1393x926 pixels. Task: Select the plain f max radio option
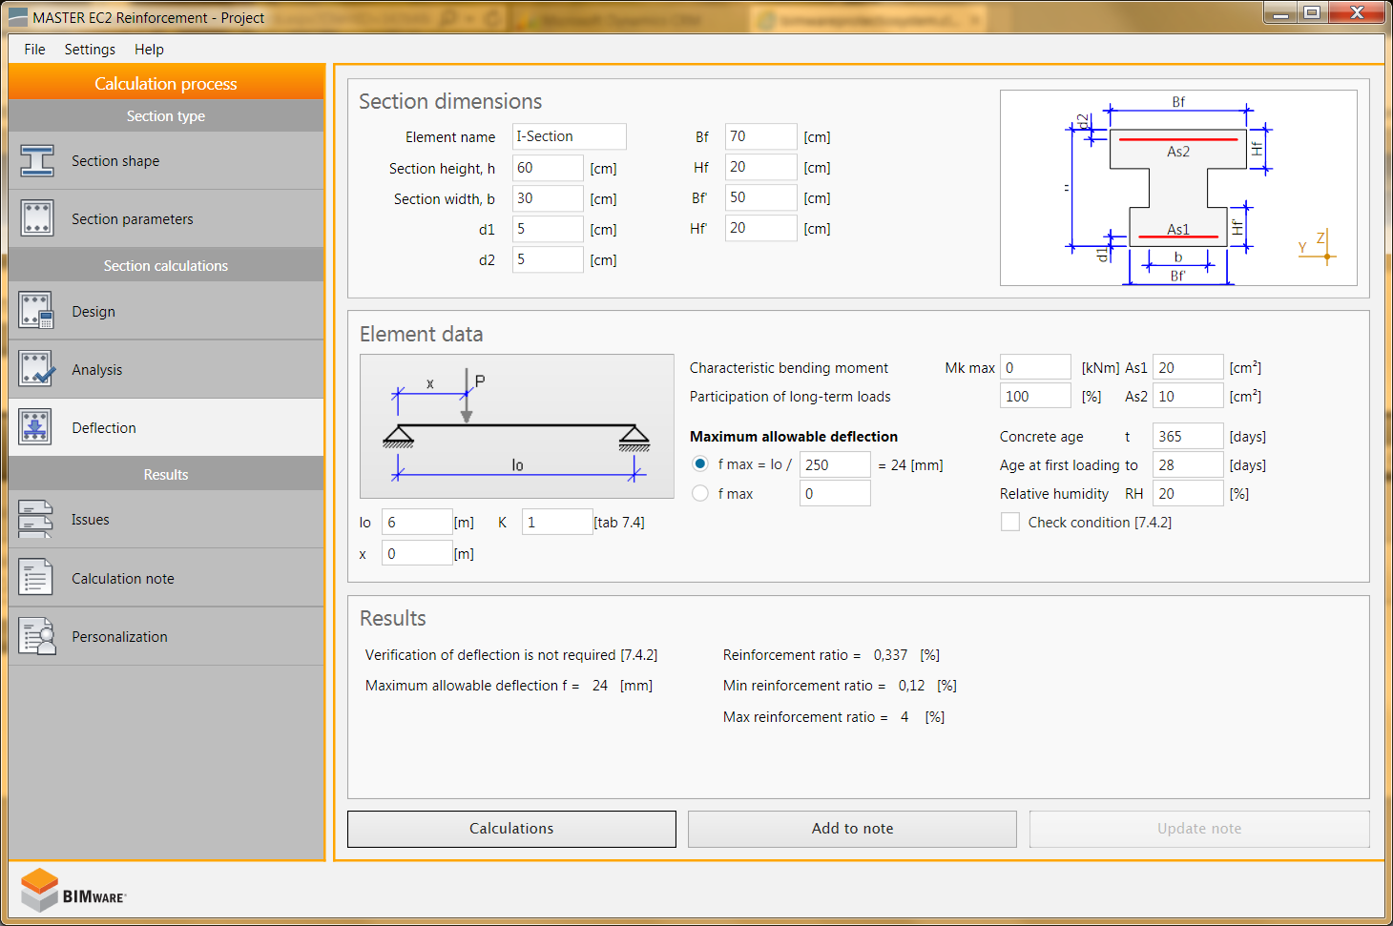(700, 493)
